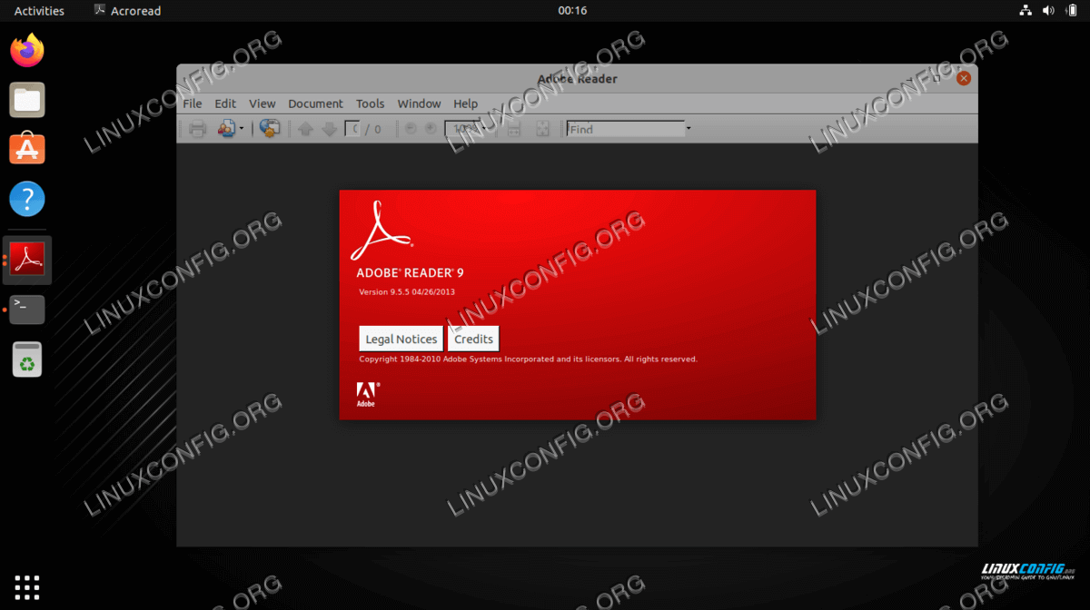
Task: Click the network icon in system tray
Action: pos(1026,11)
